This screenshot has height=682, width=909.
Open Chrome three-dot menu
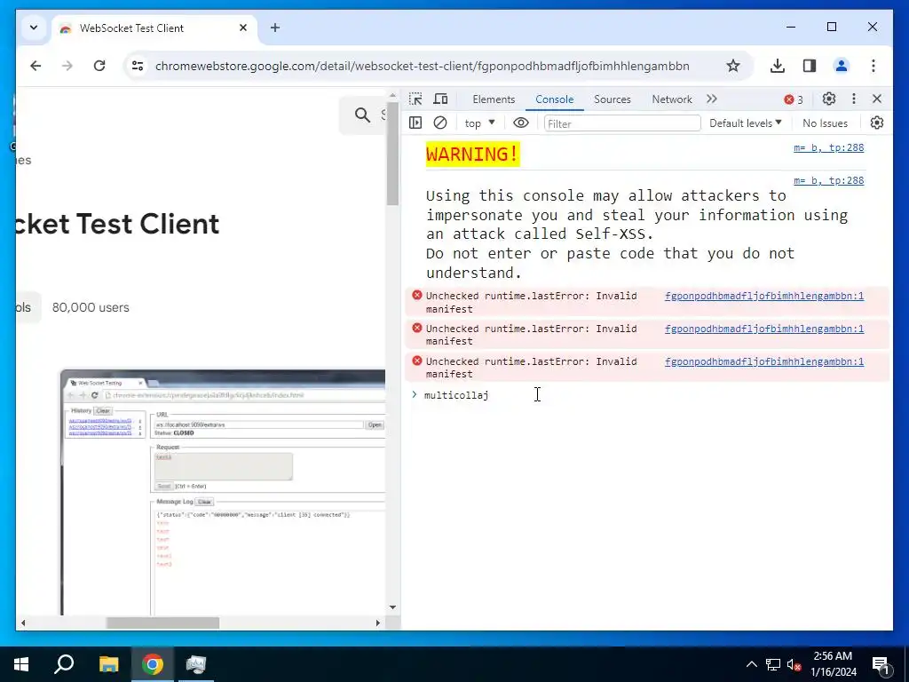(873, 66)
